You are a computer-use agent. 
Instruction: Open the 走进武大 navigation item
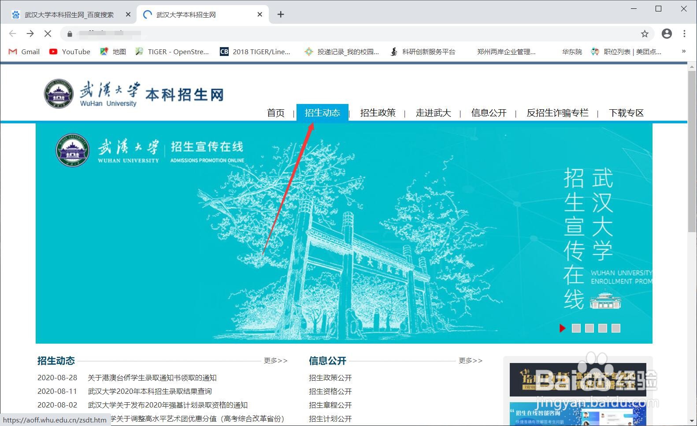pyautogui.click(x=434, y=113)
